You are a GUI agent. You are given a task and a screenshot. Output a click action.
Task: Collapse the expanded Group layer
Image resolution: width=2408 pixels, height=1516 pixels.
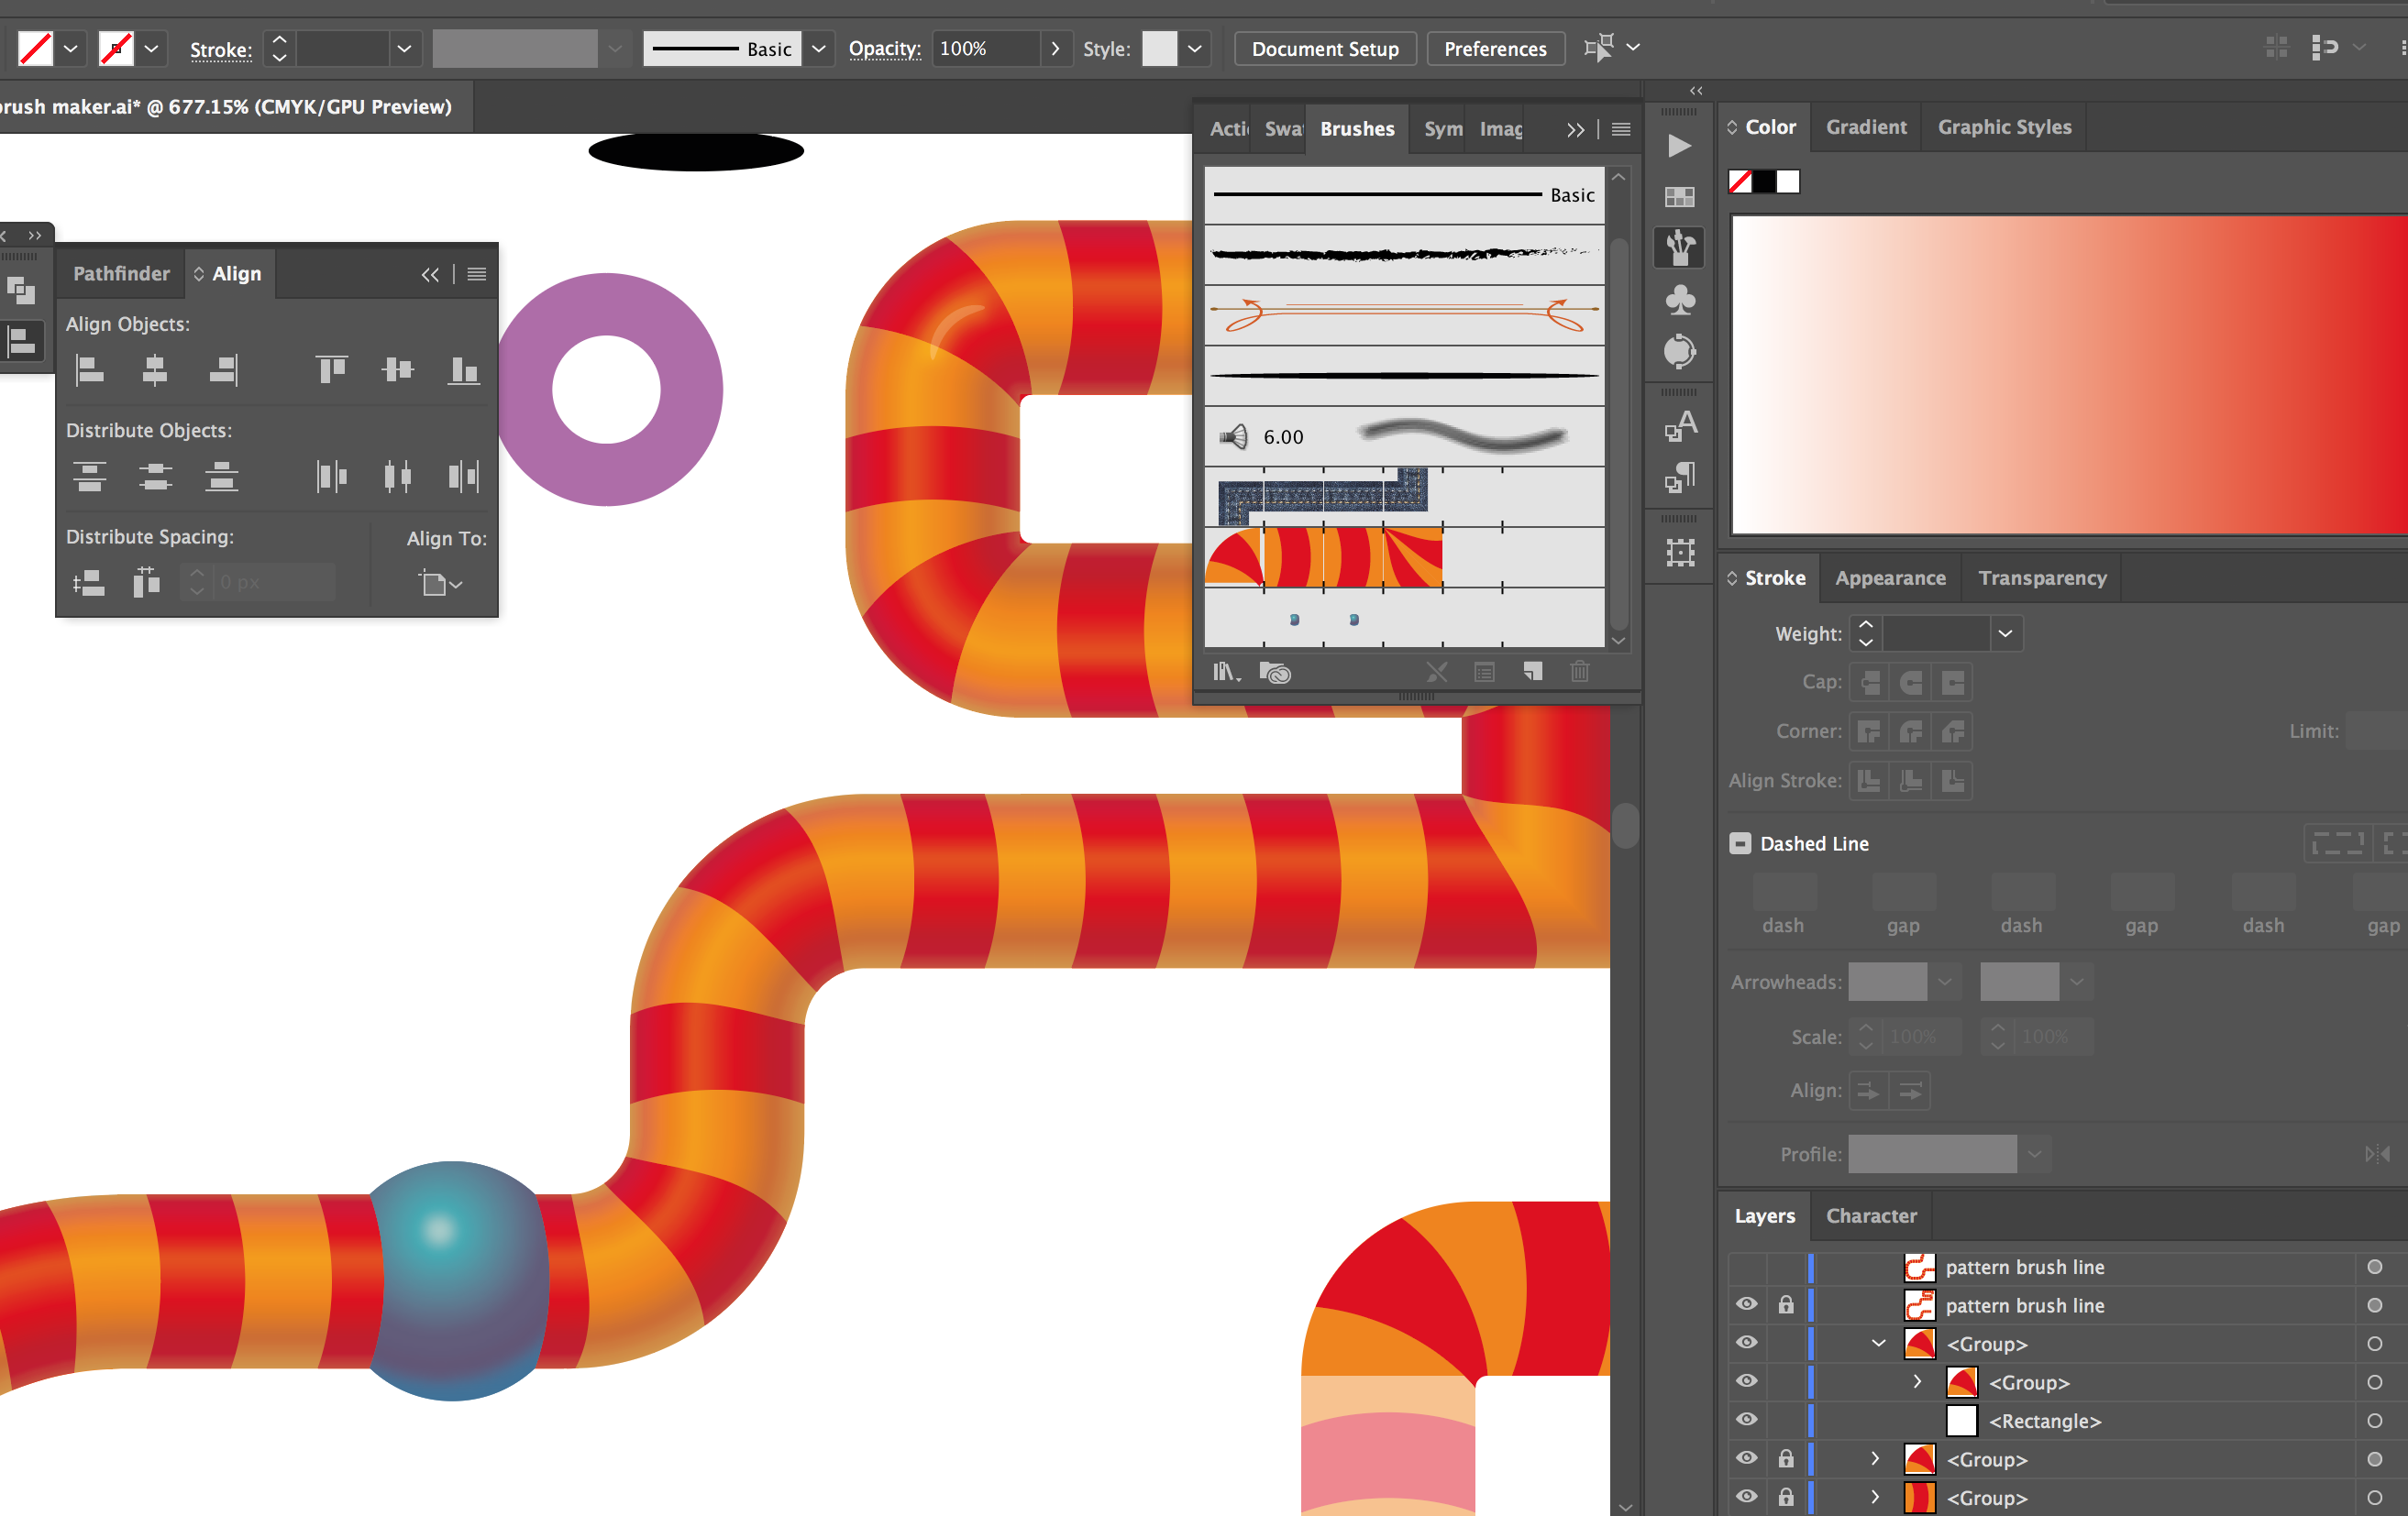click(1878, 1343)
